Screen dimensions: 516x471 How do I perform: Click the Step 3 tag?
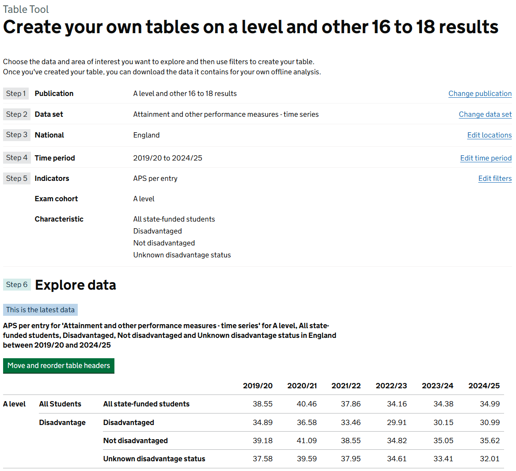pyautogui.click(x=16, y=135)
